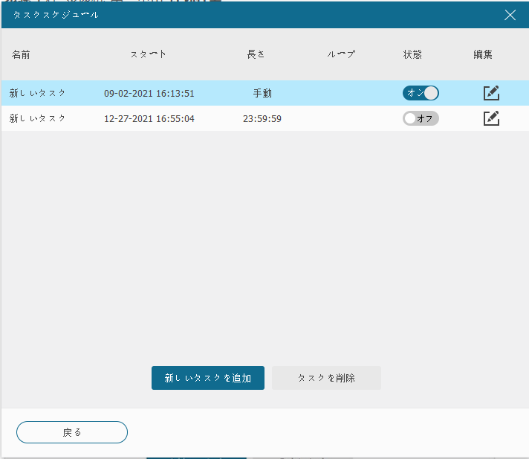Viewport: 529px width, 459px height.
Task: Turn on the オフ toggle for 12-27-2021 task
Action: pos(421,118)
